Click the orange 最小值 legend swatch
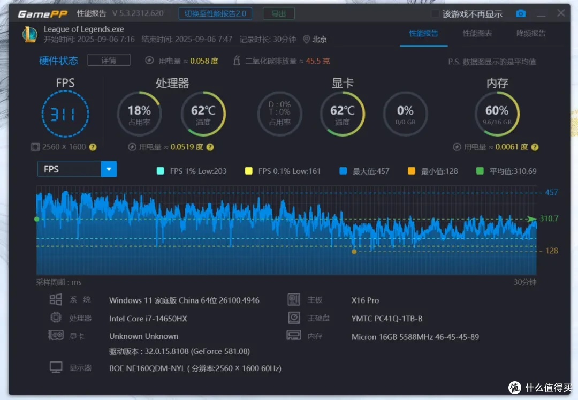 pos(412,171)
